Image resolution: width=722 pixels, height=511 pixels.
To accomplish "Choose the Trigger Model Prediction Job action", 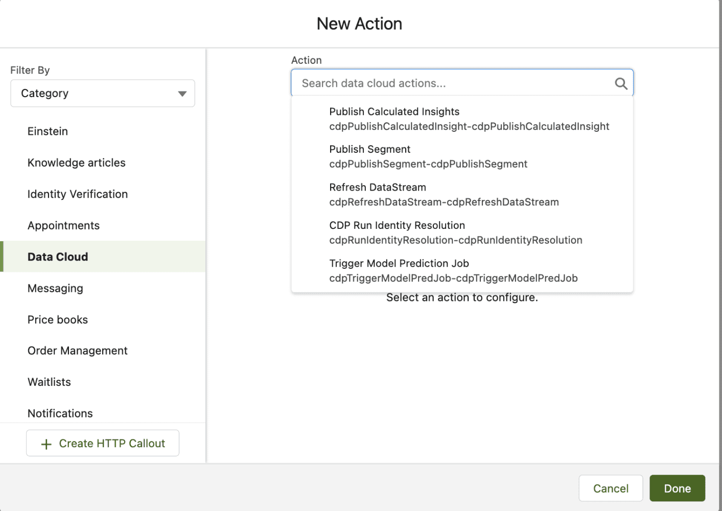I will [462, 271].
